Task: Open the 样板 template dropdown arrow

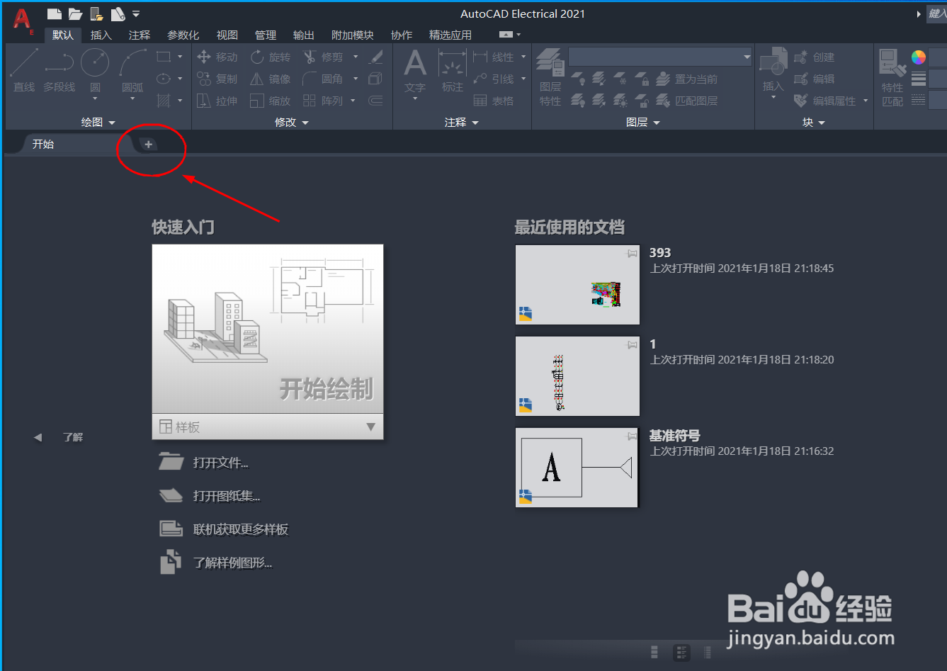Action: tap(370, 427)
